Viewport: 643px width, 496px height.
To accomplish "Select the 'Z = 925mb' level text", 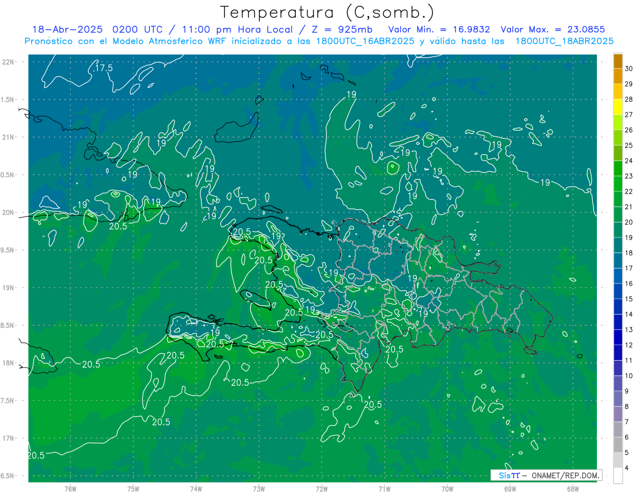I will click(343, 30).
